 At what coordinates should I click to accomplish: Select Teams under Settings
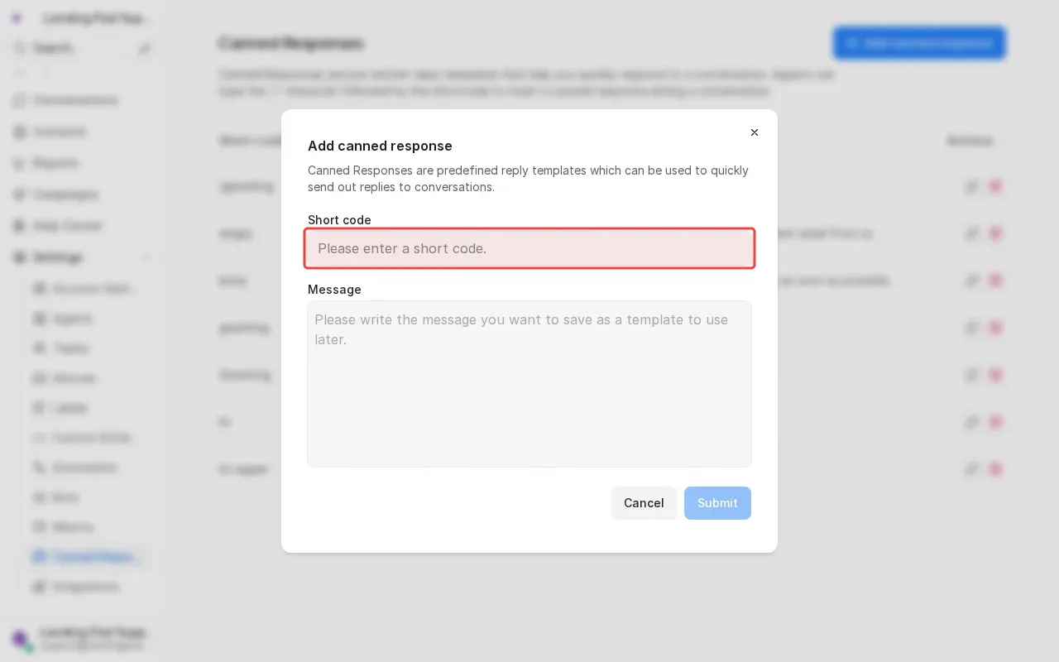coord(71,348)
